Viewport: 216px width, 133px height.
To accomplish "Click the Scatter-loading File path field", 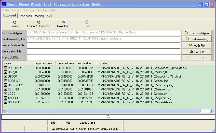I will coord(104,39).
